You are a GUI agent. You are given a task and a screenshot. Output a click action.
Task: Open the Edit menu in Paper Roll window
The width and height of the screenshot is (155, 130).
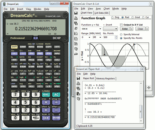tap(86, 74)
